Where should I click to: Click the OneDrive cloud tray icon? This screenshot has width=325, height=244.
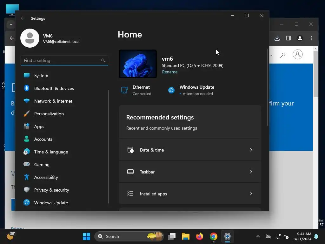(268, 236)
